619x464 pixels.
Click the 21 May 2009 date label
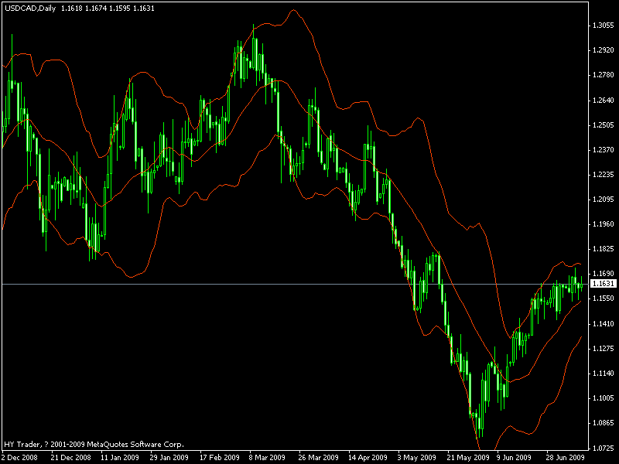point(467,458)
